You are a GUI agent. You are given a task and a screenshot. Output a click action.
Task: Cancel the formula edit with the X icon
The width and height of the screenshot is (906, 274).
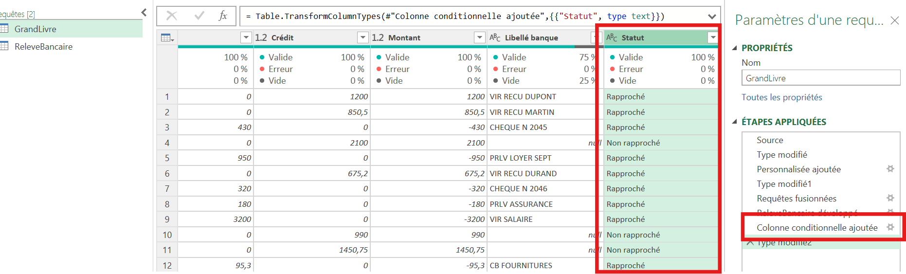coord(172,16)
